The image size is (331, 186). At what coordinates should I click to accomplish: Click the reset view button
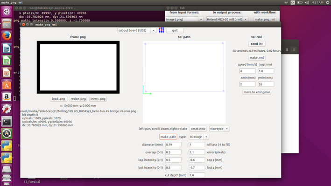(198, 129)
